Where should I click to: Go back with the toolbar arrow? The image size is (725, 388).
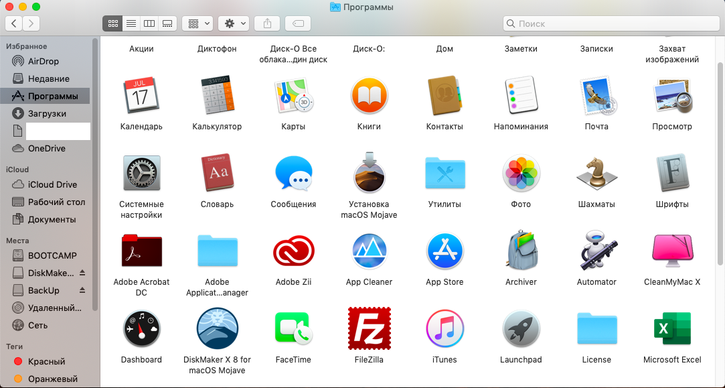pyautogui.click(x=14, y=23)
